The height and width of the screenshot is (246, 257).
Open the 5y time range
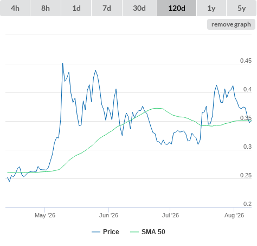point(241,8)
